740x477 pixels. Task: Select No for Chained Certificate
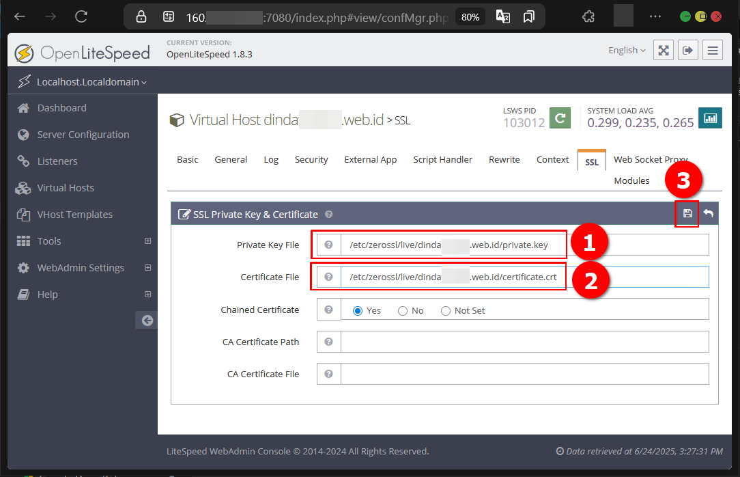tap(403, 311)
